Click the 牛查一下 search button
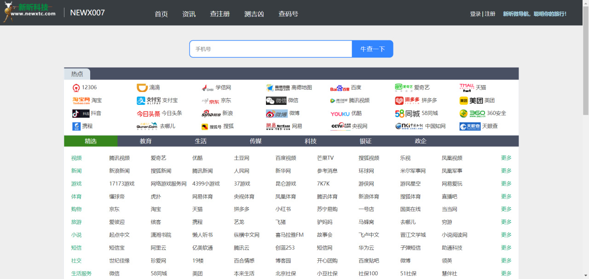This screenshot has height=279, width=589. (x=372, y=49)
